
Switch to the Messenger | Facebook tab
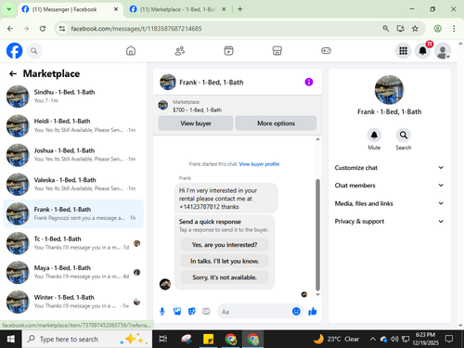pyautogui.click(x=70, y=9)
